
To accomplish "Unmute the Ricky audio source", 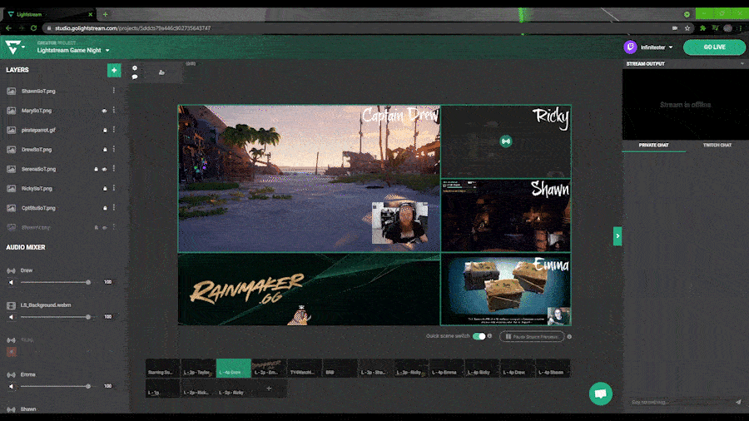I will click(x=12, y=352).
